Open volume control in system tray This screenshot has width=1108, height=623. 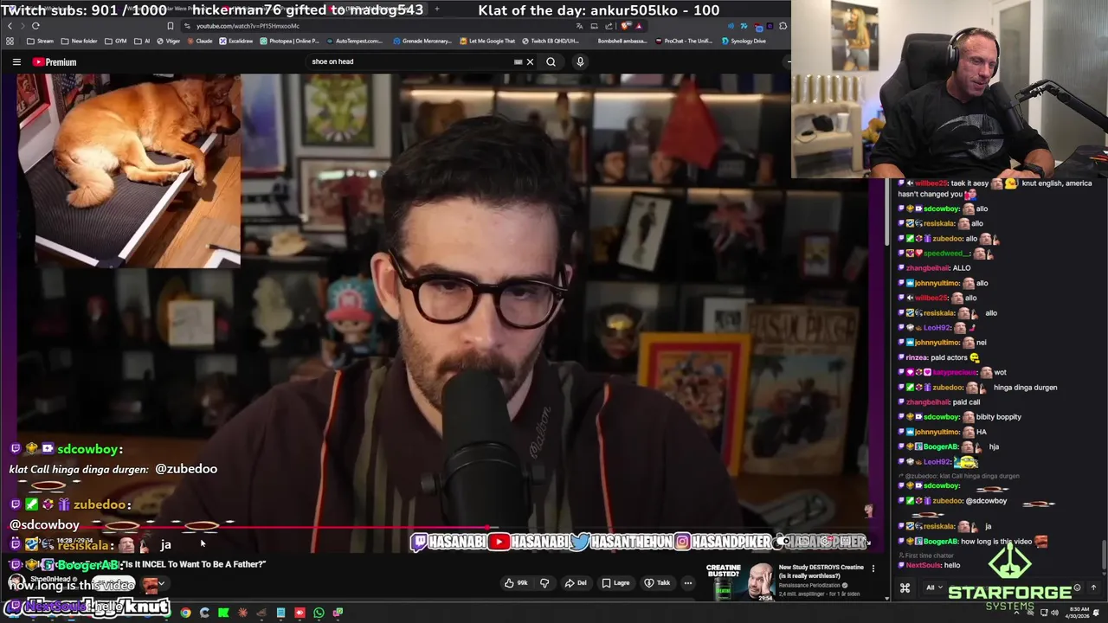pos(1054,613)
